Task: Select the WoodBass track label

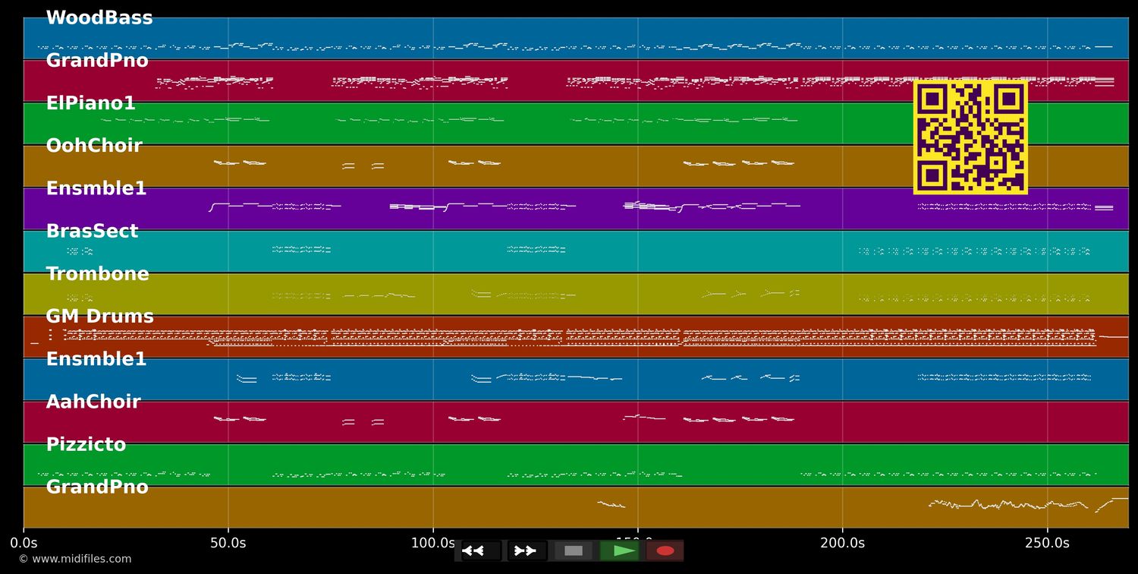Action: coord(99,18)
